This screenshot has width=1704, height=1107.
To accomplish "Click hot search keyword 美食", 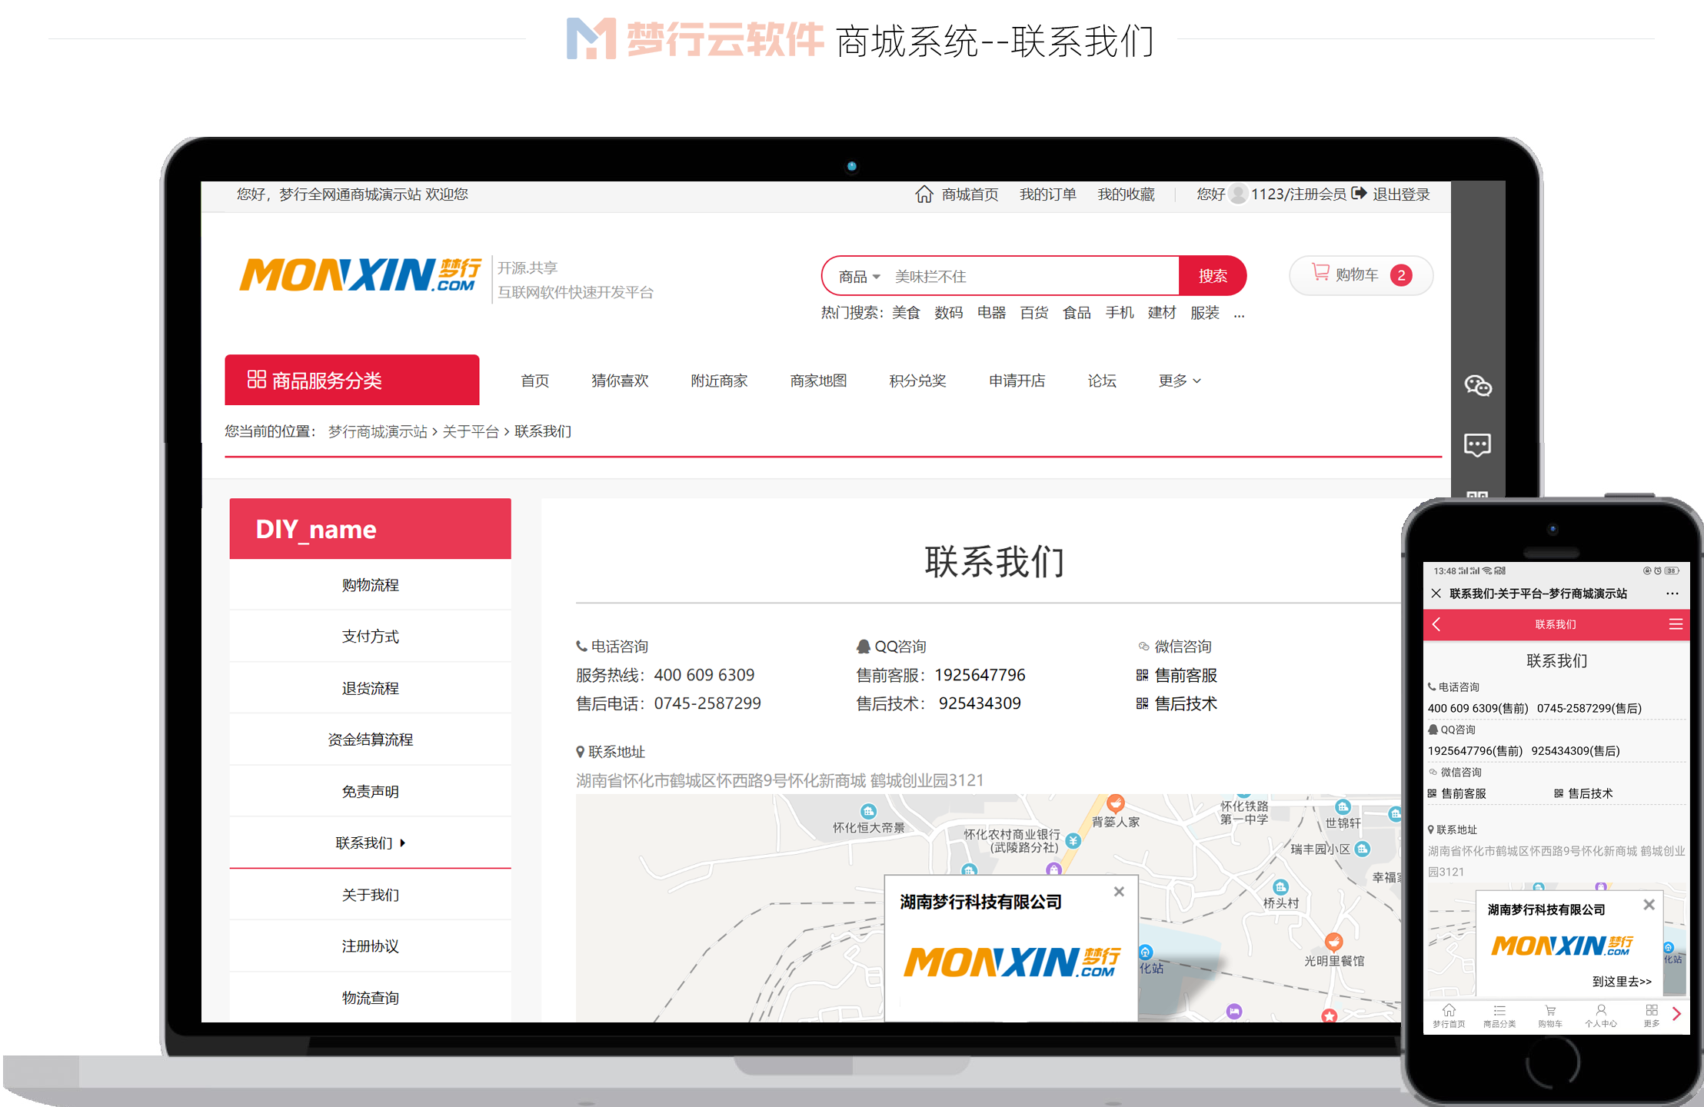I will click(906, 313).
